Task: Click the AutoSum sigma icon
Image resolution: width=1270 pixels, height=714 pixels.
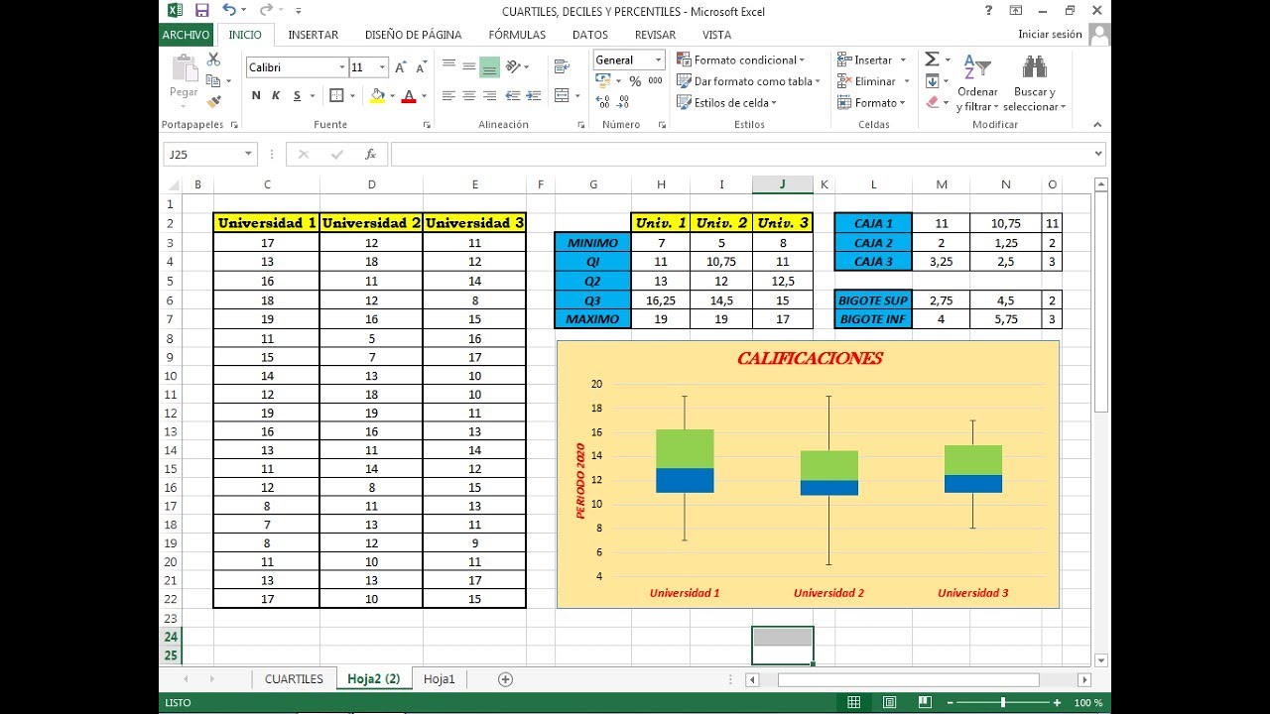Action: point(932,59)
